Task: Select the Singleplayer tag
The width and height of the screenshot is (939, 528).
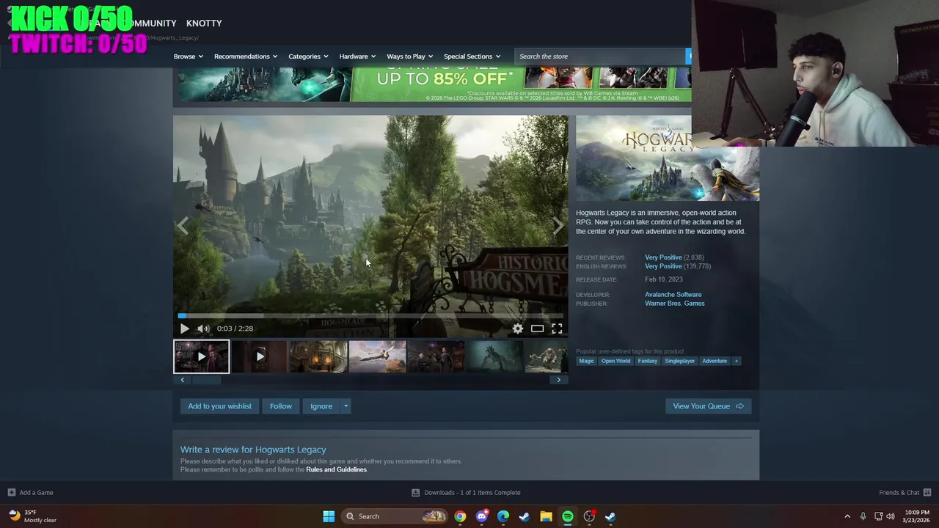Action: 679,361
